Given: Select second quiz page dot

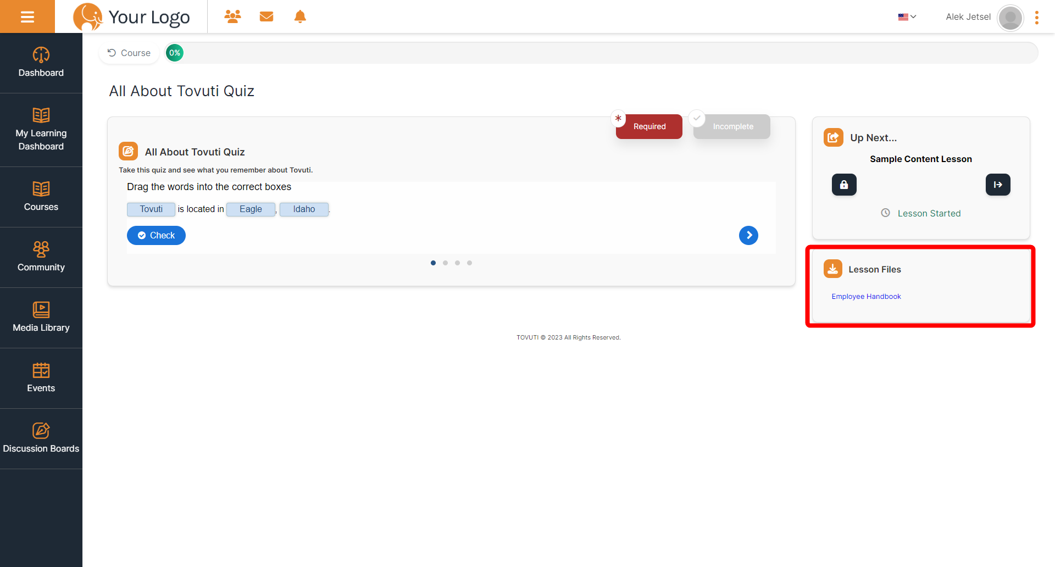Looking at the screenshot, I should pos(445,263).
